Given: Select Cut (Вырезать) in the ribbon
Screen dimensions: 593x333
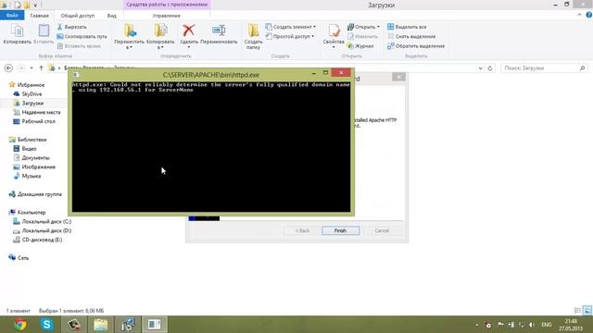Looking at the screenshot, I should coord(72,27).
